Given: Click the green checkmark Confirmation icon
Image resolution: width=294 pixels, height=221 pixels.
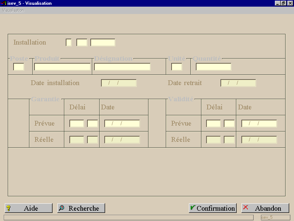Looking at the screenshot, I should pyautogui.click(x=193, y=207).
